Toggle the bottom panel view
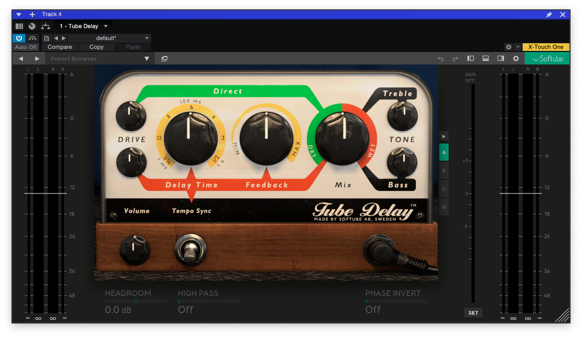Viewport: 582px width, 337px height. coord(486,58)
